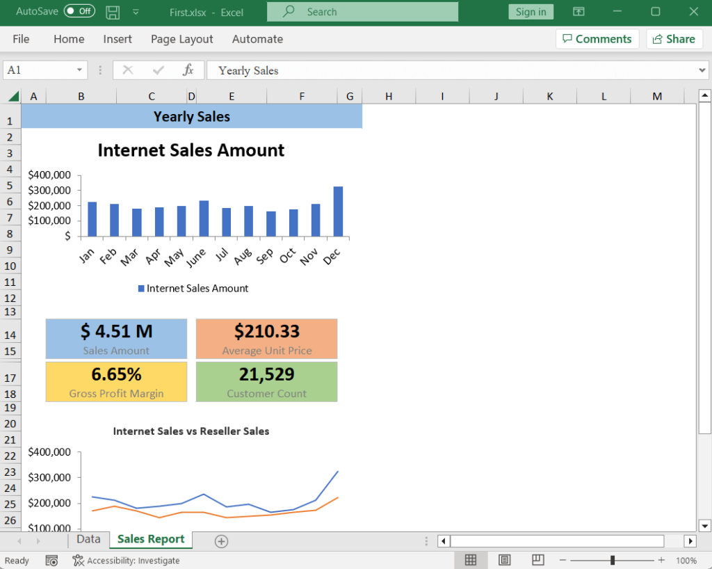The height and width of the screenshot is (569, 712).
Task: Open the Page Layout ribbon tab
Action: click(181, 40)
